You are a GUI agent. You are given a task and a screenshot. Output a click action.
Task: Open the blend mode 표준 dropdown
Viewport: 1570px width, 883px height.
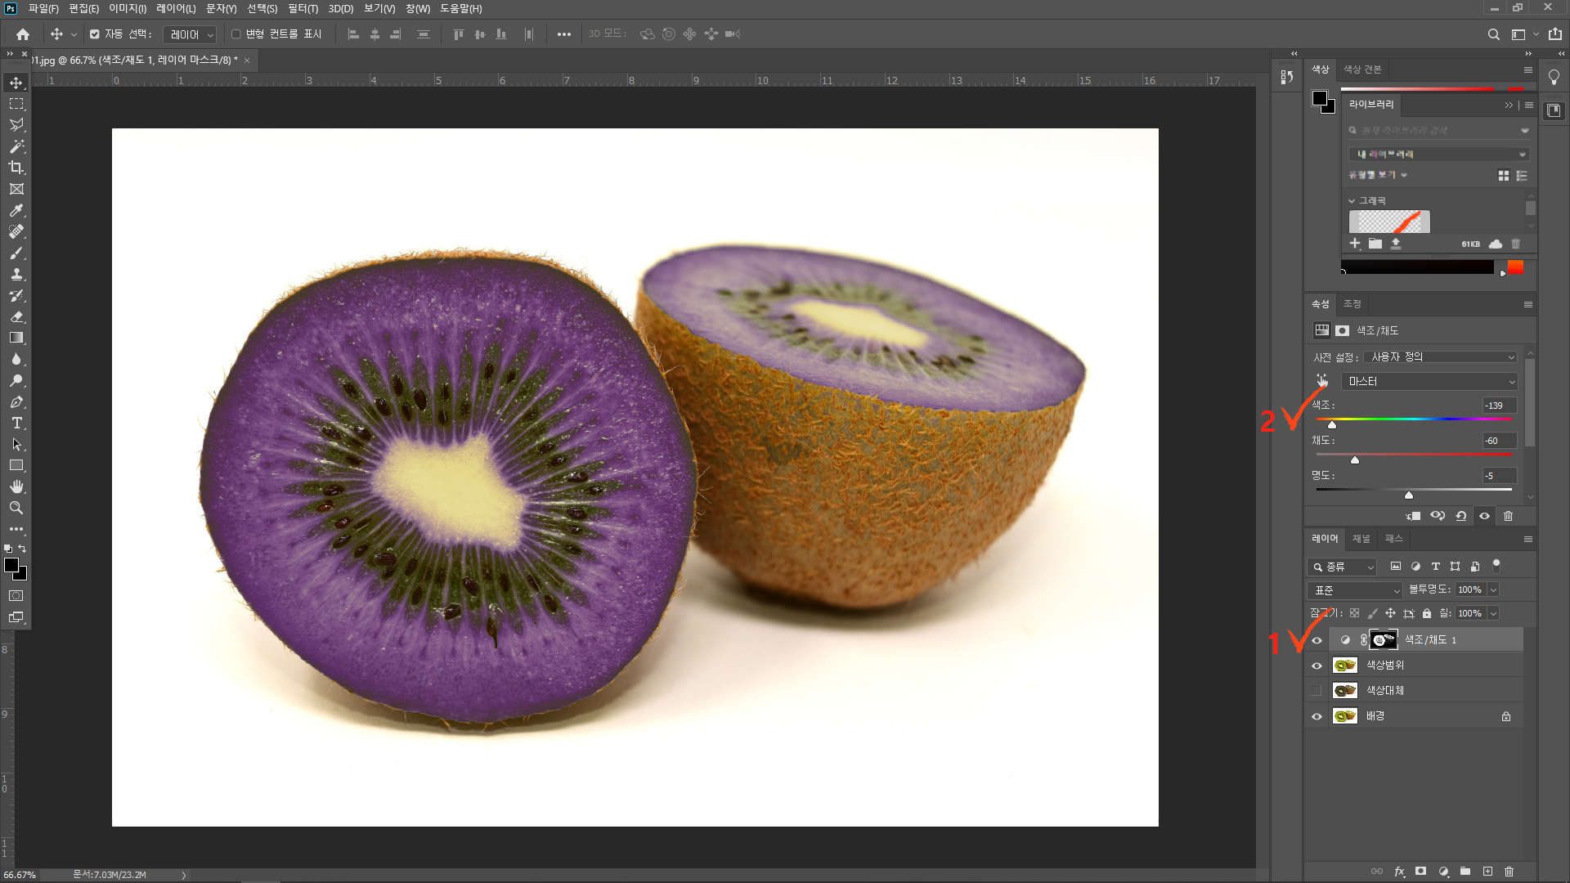(1355, 590)
